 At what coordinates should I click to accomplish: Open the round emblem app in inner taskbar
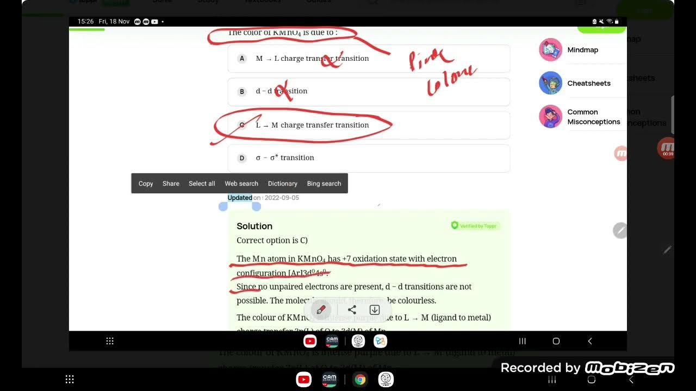tap(358, 341)
